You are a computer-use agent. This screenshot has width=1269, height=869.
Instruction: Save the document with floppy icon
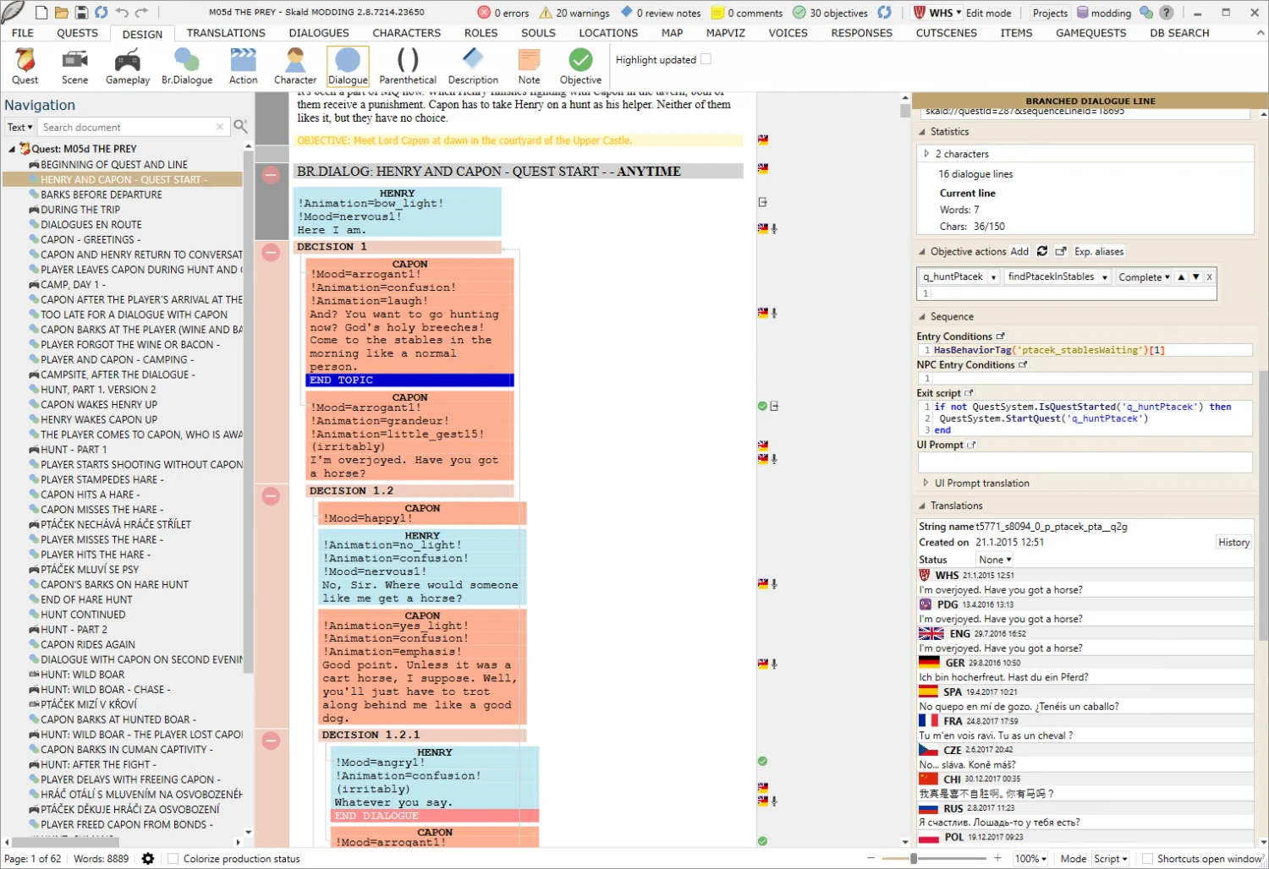click(x=81, y=13)
